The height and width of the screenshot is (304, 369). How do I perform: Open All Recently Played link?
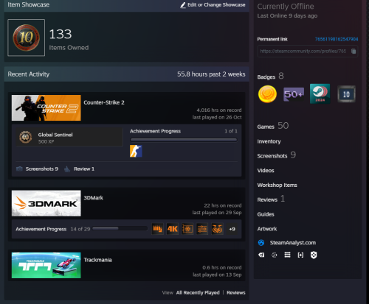198,292
